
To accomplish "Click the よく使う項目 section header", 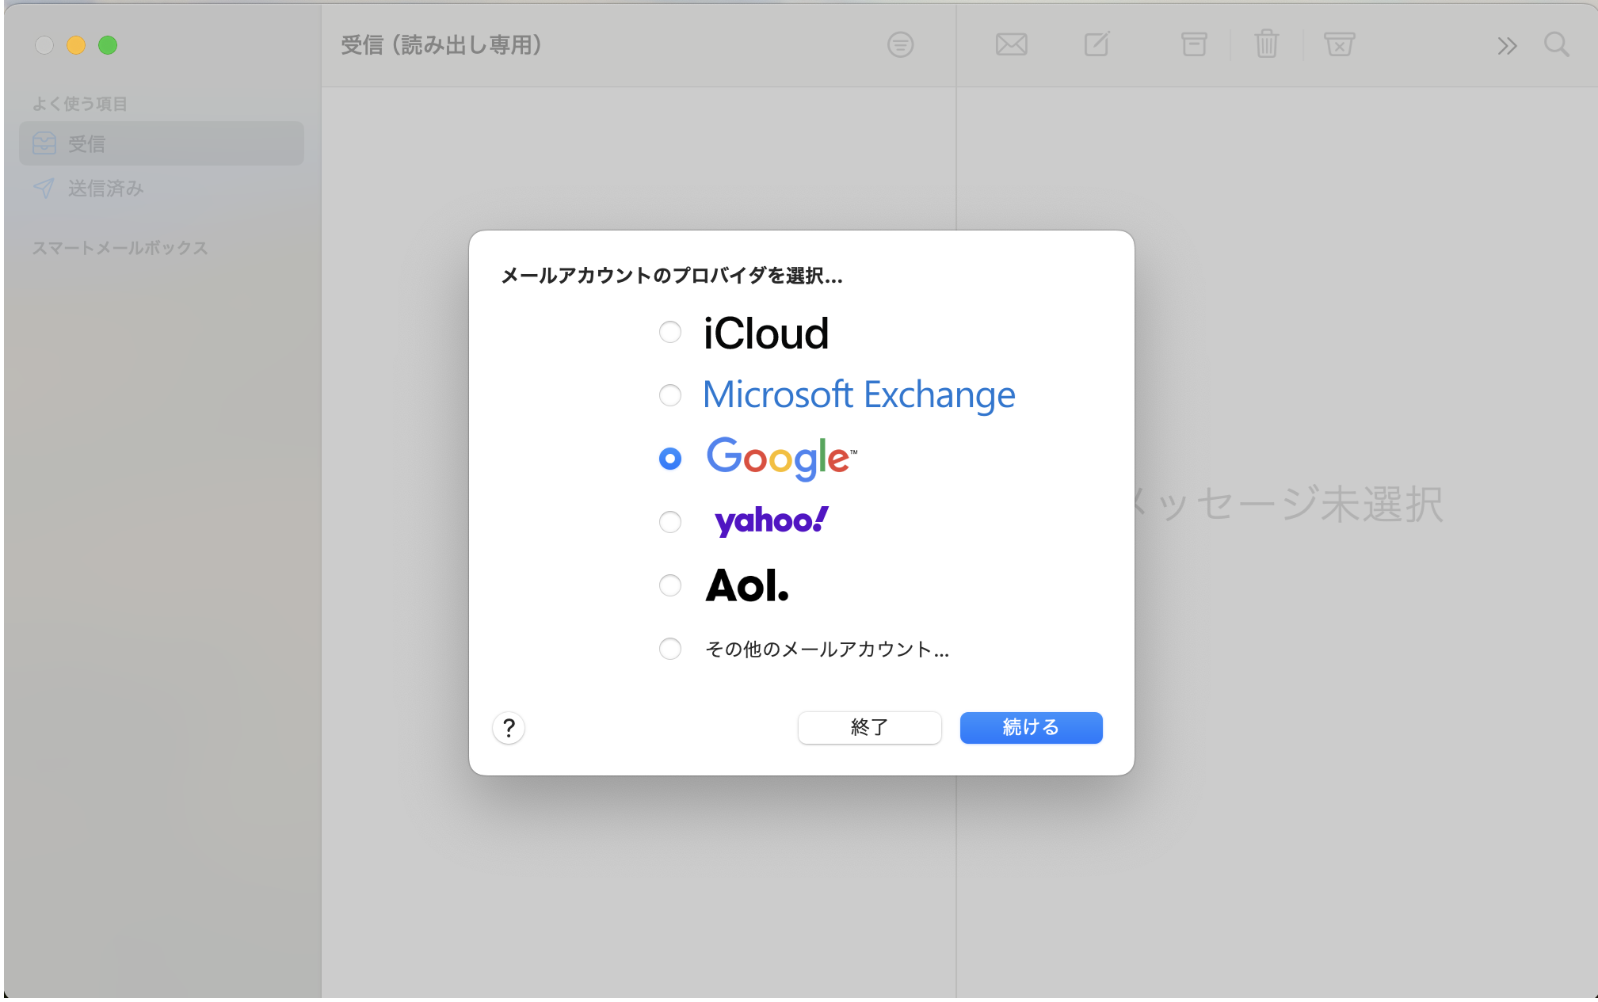I will 79,104.
